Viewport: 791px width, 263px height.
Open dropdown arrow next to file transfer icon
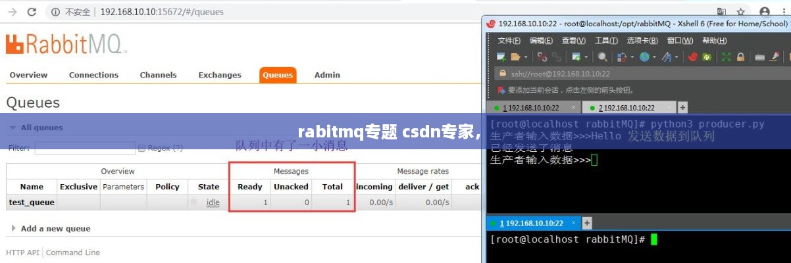[x=632, y=57]
